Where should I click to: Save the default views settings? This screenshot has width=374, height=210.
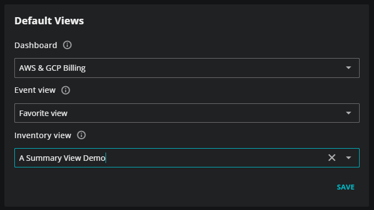tap(345, 187)
